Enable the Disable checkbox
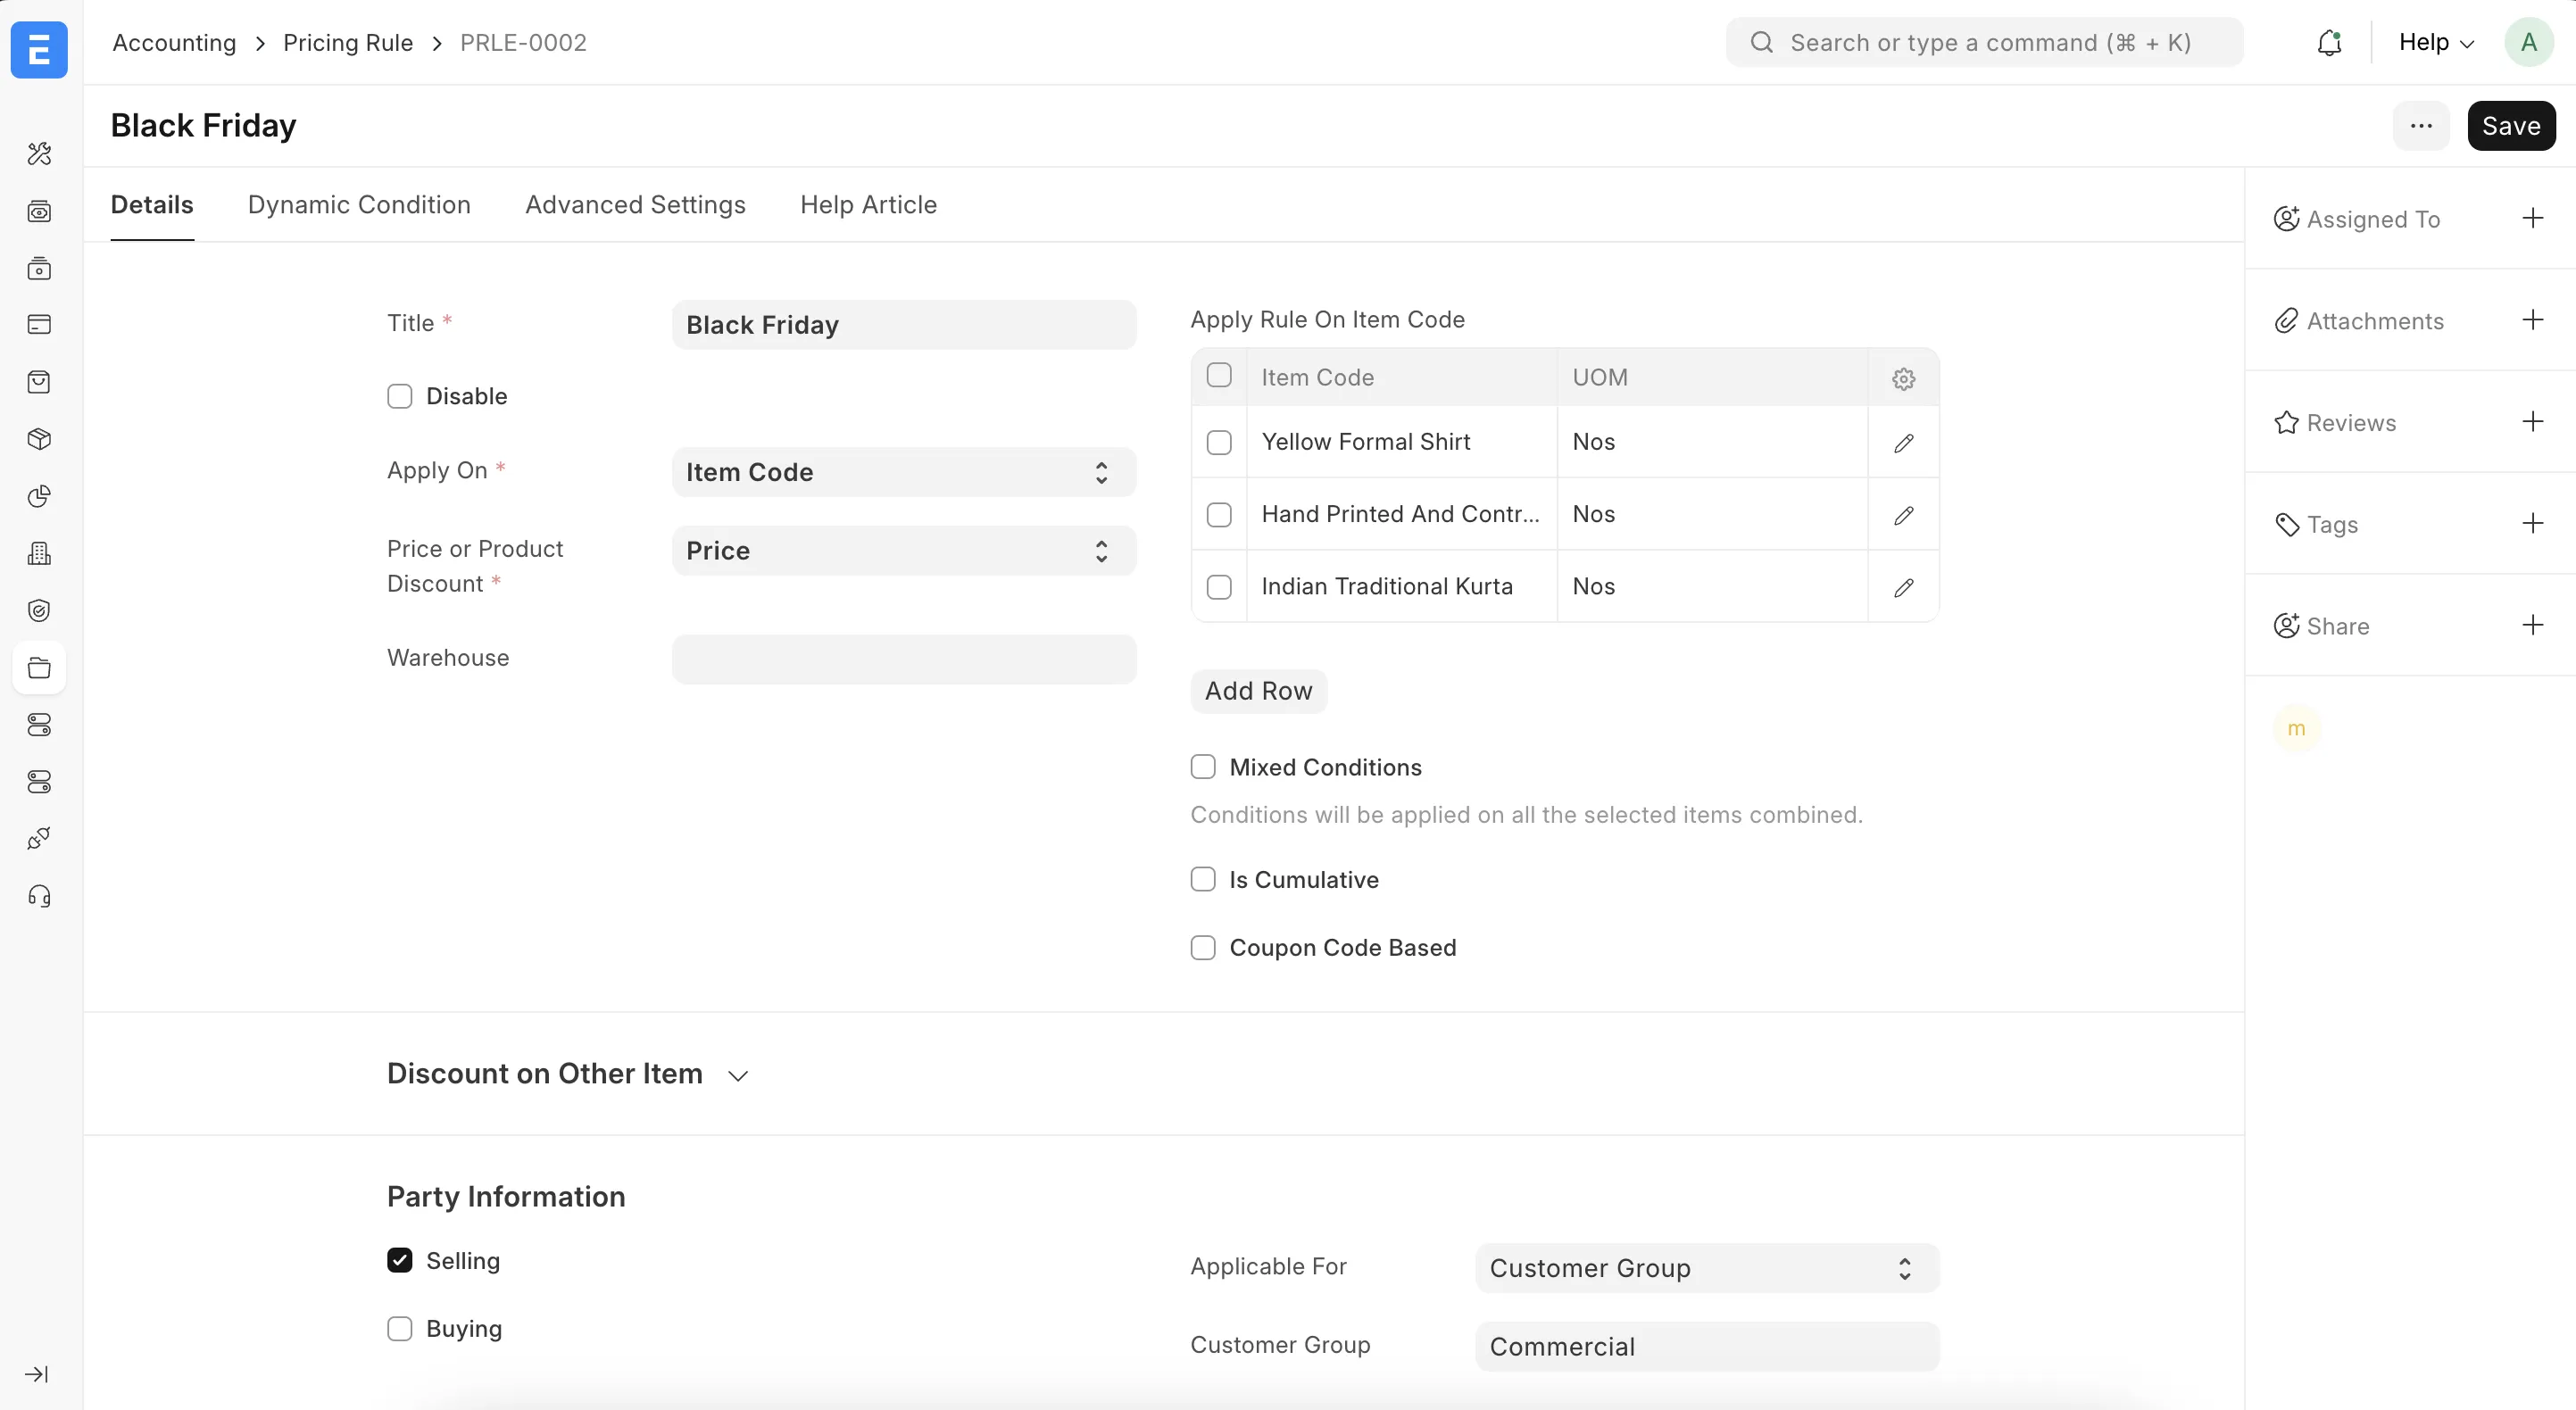Viewport: 2576px width, 1410px height. tap(399, 396)
